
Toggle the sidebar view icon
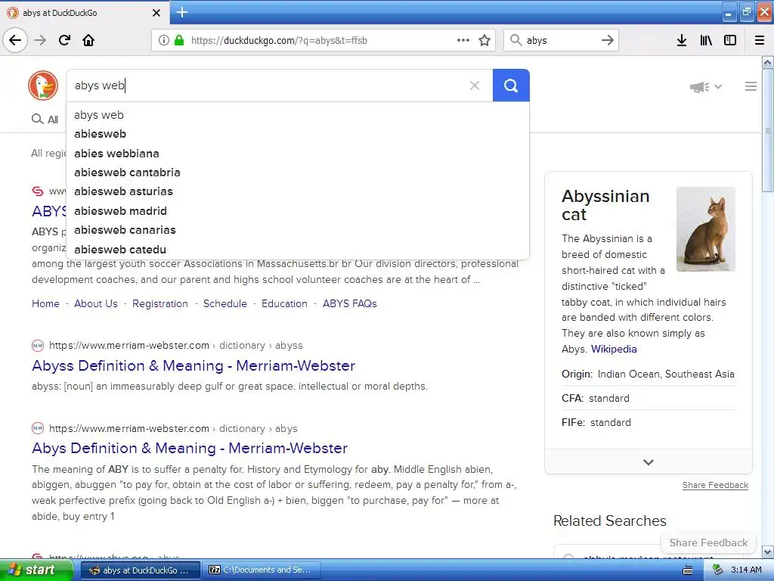[x=730, y=40]
